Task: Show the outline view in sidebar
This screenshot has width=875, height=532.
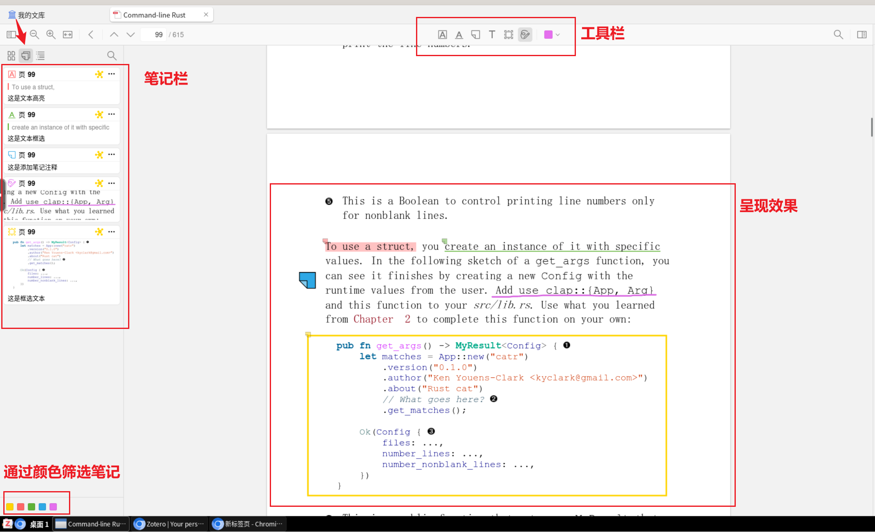Action: click(x=40, y=56)
